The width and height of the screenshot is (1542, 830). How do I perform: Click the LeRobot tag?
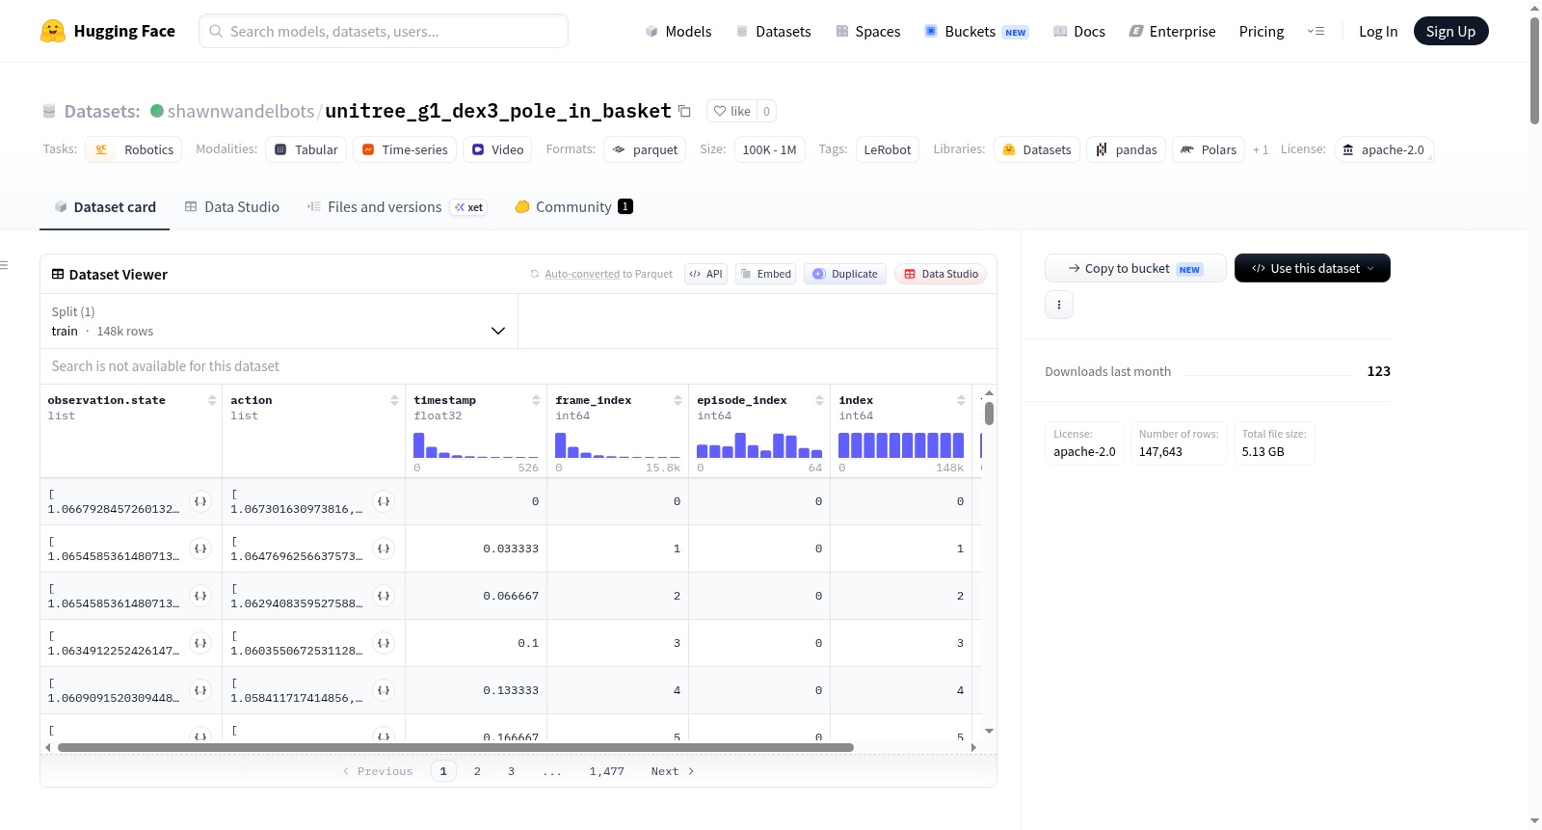pos(888,149)
